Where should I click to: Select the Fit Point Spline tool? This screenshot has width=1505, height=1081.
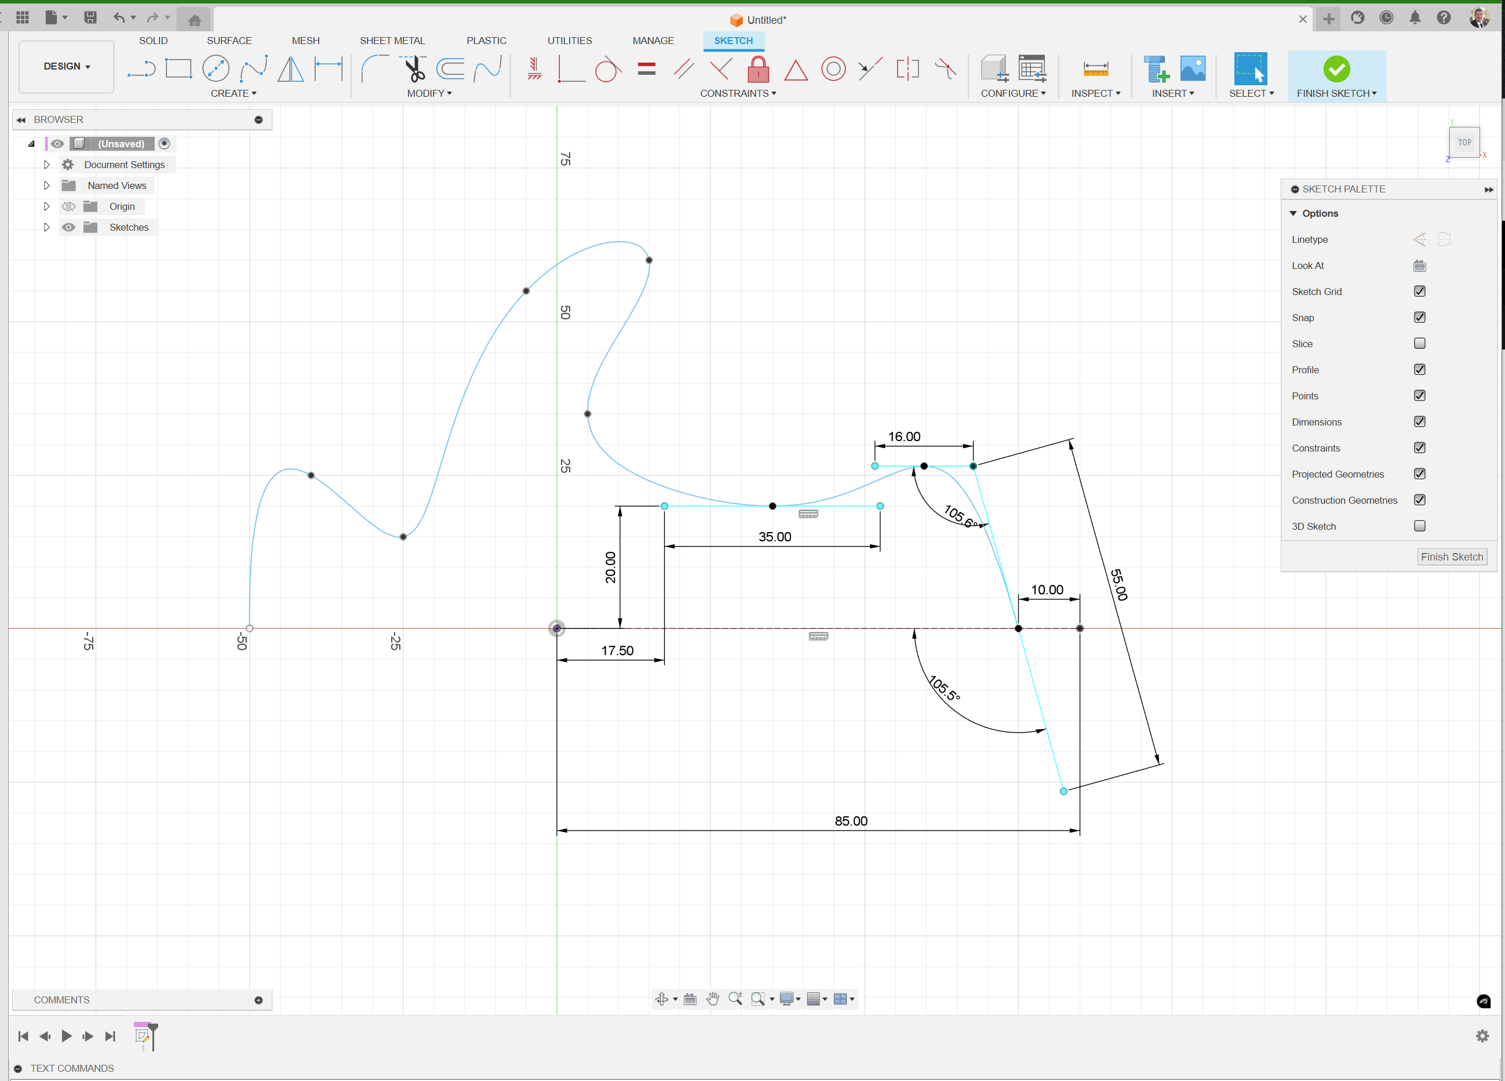[254, 68]
